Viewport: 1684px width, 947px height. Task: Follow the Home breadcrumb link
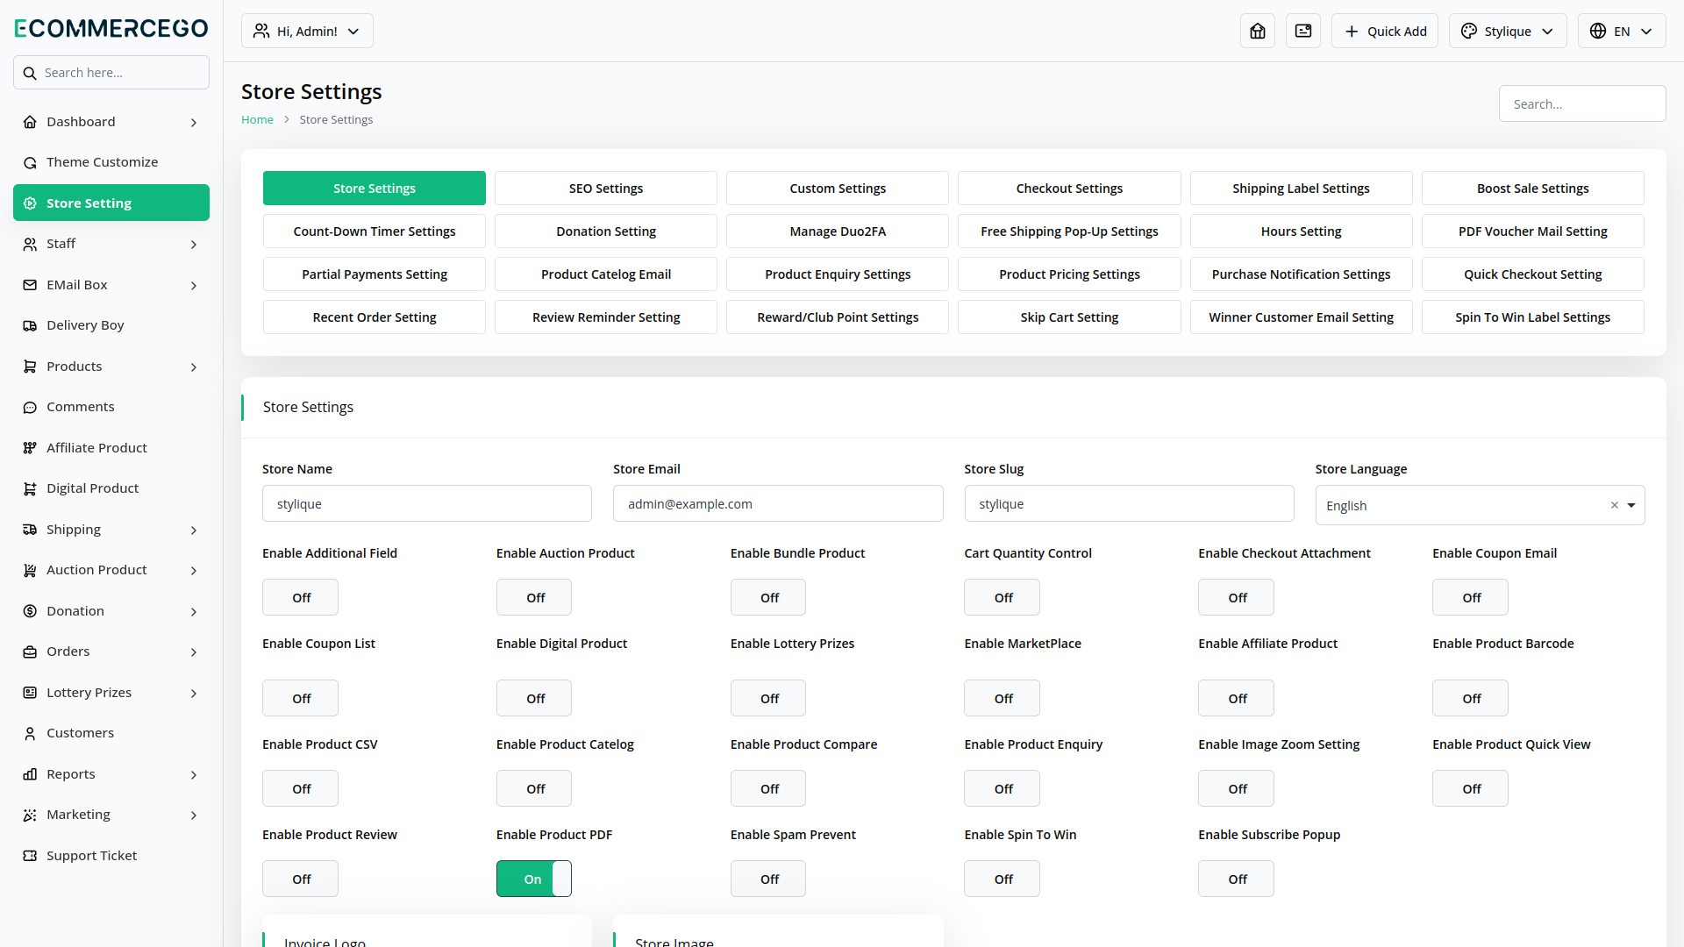pyautogui.click(x=257, y=119)
